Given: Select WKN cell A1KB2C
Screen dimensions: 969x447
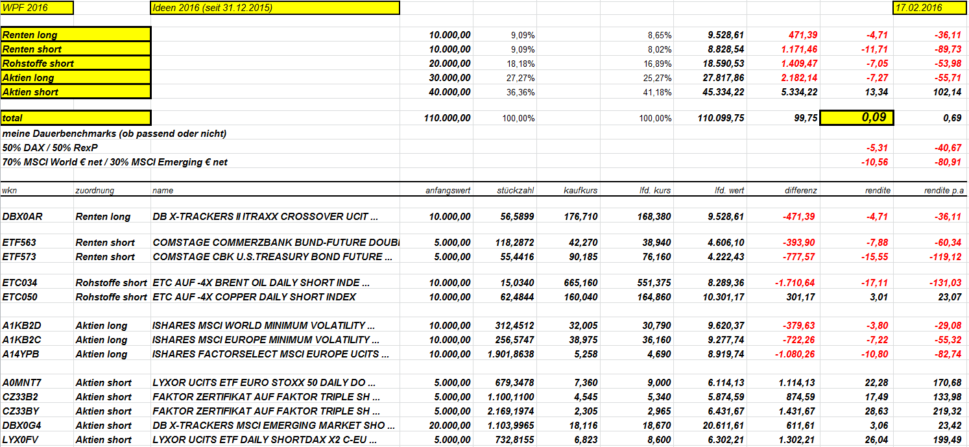Looking at the screenshot, I should pyautogui.click(x=21, y=340).
